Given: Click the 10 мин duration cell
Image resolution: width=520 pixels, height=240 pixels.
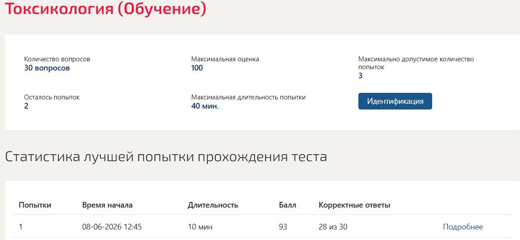Looking at the screenshot, I should click(x=200, y=227).
